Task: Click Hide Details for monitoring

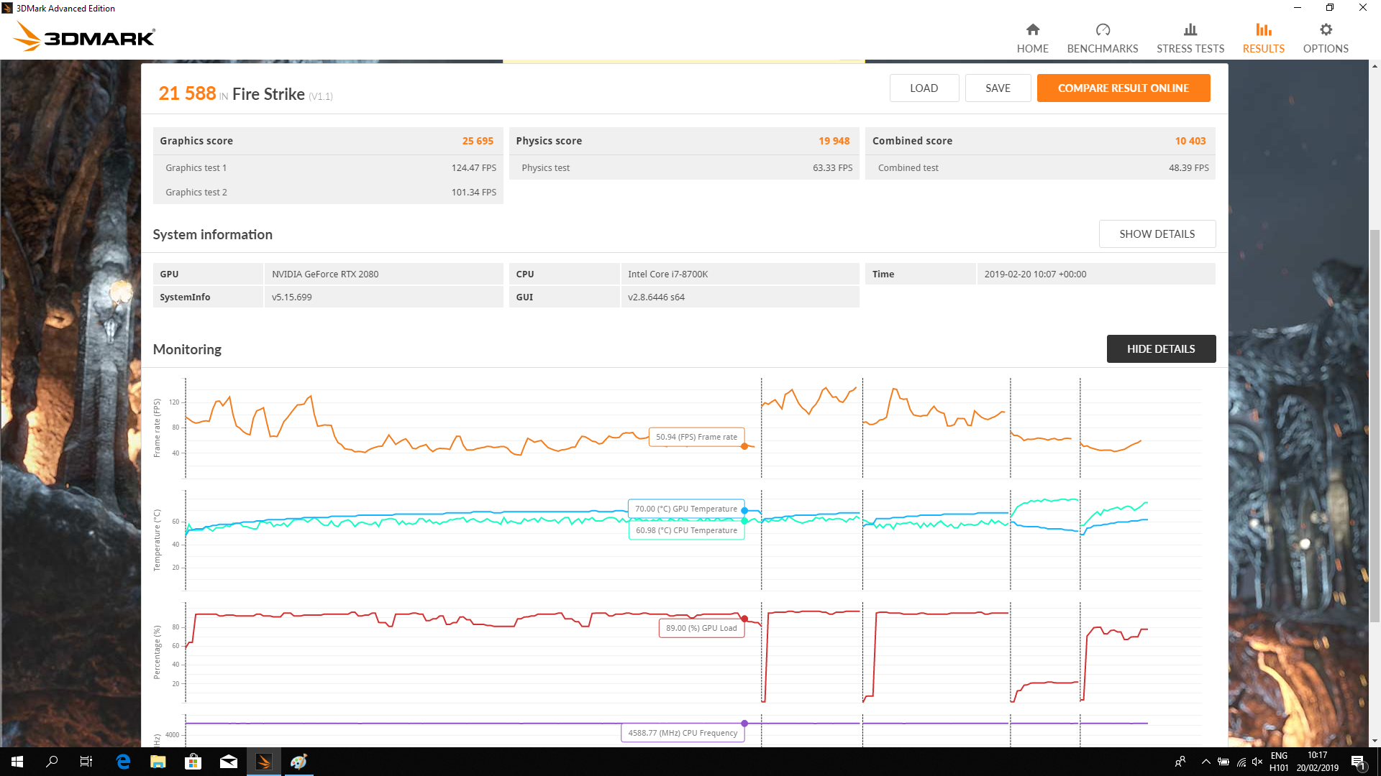Action: click(1161, 348)
